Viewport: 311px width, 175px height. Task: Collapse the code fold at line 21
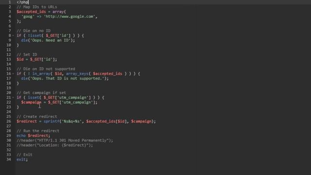tap(13, 97)
